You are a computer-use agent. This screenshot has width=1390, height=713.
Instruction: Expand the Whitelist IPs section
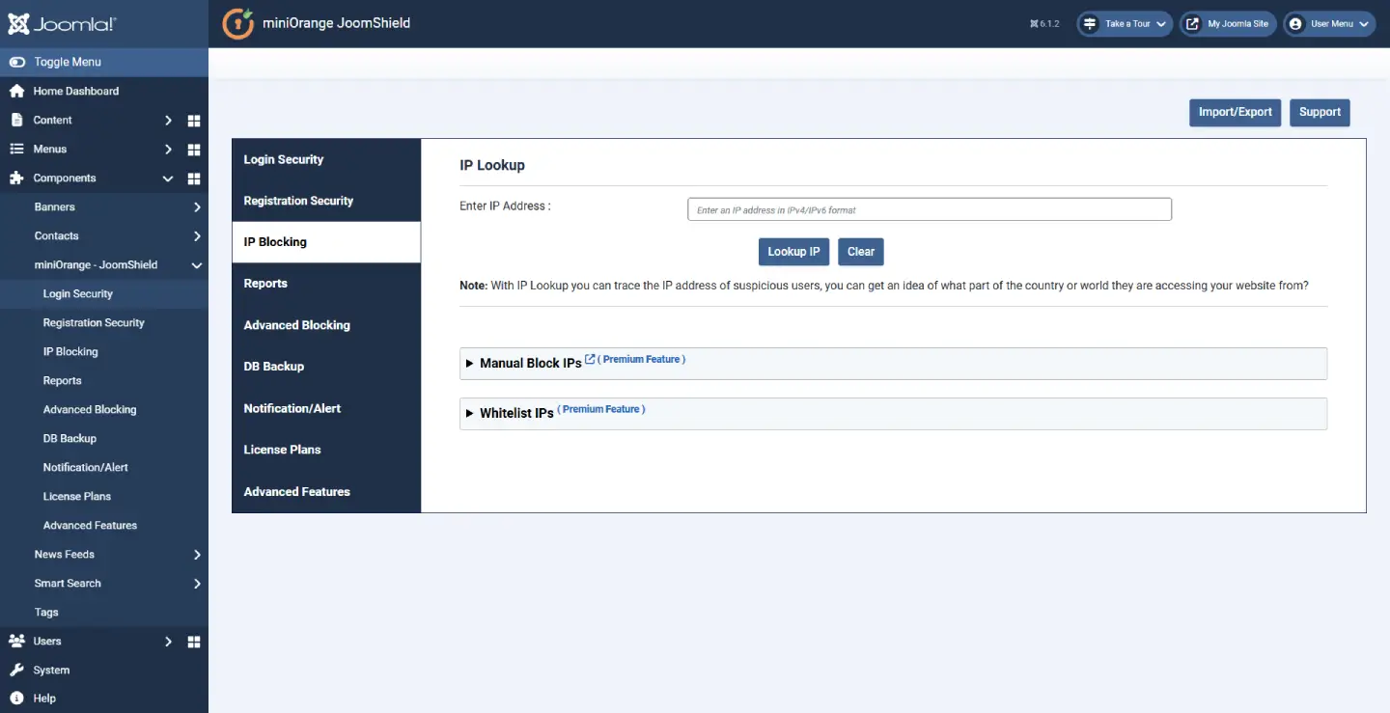[893, 413]
